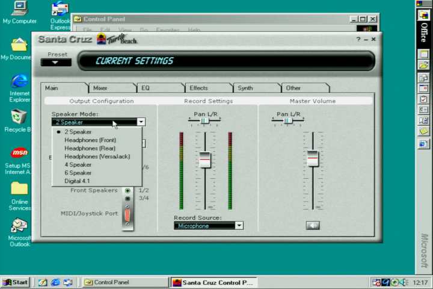Click New Note icon on the Office bar
433x289 pixels.
[x=424, y=131]
